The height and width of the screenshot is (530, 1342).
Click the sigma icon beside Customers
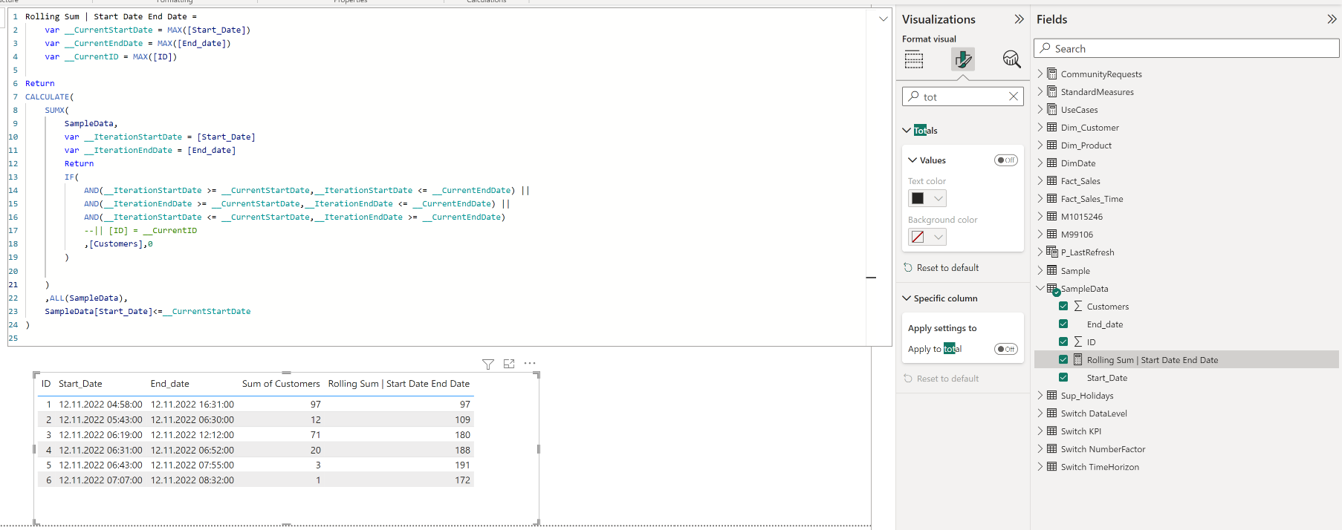click(x=1078, y=306)
